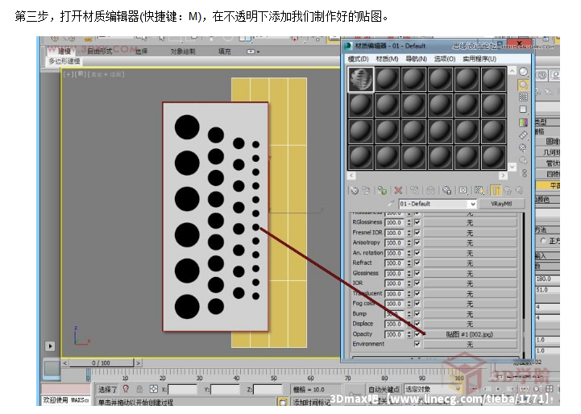Open the 选项(O) menu
The width and height of the screenshot is (581, 414).
(x=445, y=59)
